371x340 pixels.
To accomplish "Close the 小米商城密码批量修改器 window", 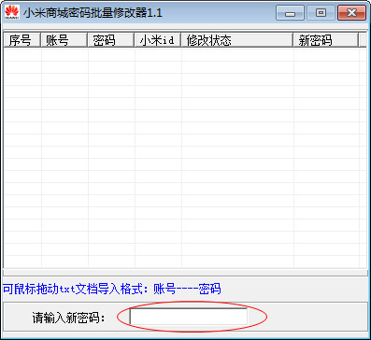I will [351, 13].
